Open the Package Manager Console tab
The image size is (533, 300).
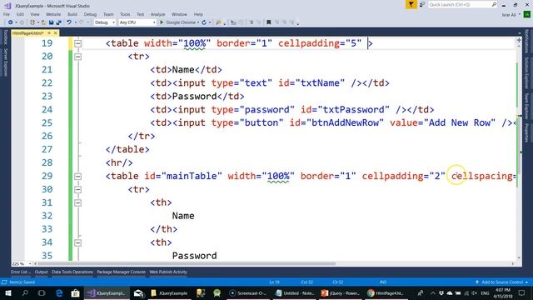coord(121,272)
